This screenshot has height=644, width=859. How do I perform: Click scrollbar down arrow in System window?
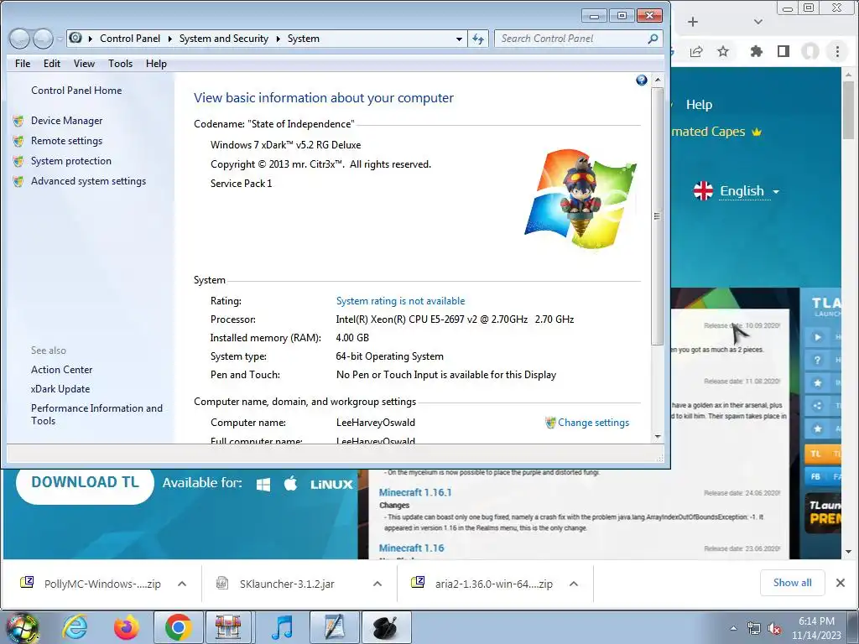coord(658,436)
